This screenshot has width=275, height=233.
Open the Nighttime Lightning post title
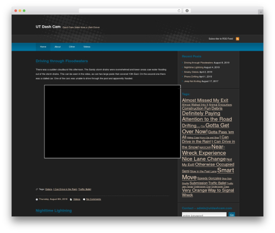pyautogui.click(x=54, y=210)
